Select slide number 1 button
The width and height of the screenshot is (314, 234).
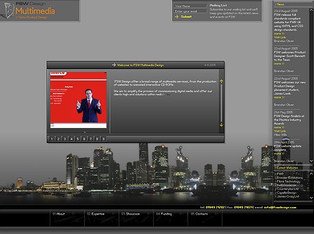pos(52,139)
